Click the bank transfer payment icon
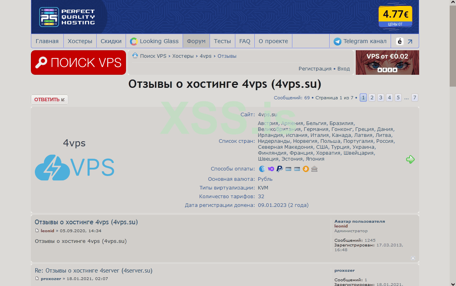This screenshot has height=286, width=456. point(315,169)
